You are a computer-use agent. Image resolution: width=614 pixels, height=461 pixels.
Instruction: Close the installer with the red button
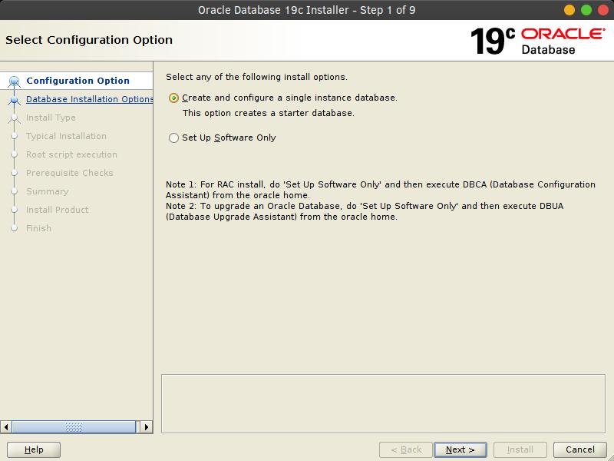click(603, 10)
